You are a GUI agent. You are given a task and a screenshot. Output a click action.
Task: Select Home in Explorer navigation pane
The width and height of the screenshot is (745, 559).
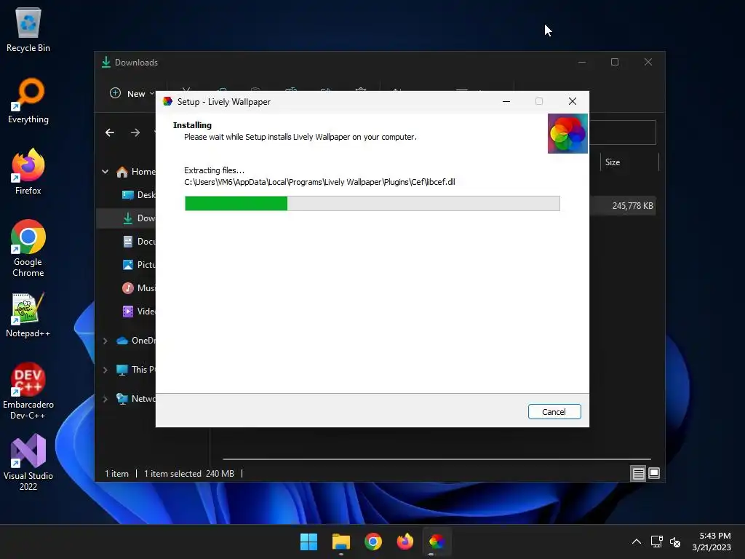point(136,172)
